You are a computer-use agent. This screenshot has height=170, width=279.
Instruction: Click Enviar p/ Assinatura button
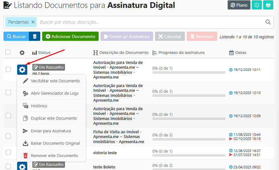pos(127,36)
